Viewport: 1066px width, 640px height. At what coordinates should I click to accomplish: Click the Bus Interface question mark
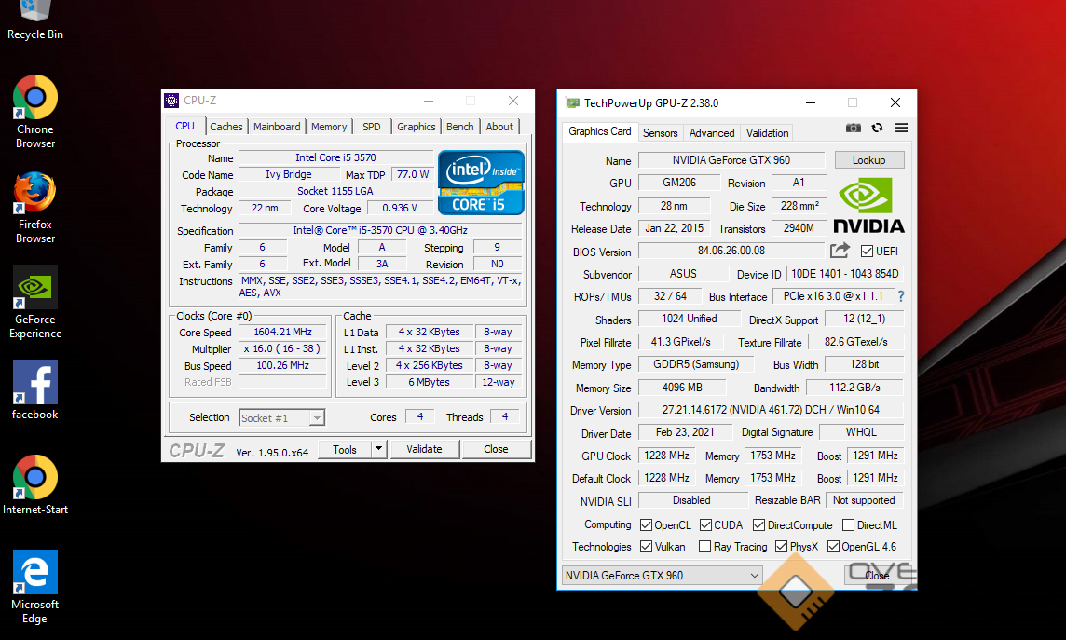pos(901,297)
